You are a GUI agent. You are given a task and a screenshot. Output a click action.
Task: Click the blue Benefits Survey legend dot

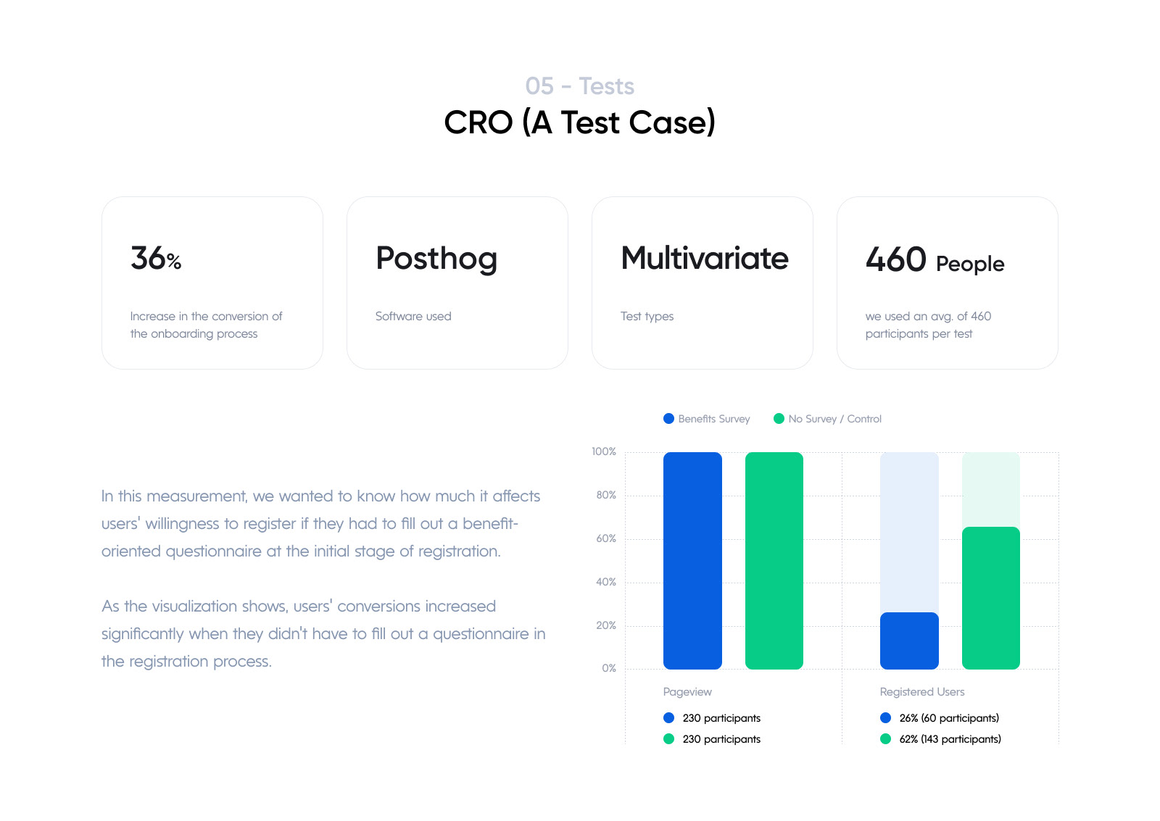click(x=668, y=419)
